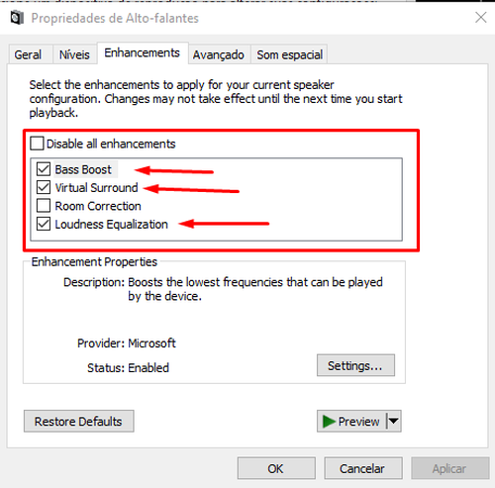The height and width of the screenshot is (488, 495).
Task: Open the Preview dropdown arrow
Action: point(393,421)
